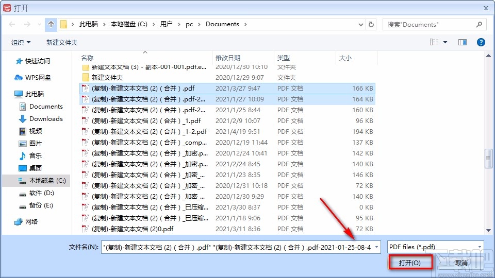Select the 0 KB 已压缩 PDF file
This screenshot has height=278, width=495.
[x=227, y=207]
